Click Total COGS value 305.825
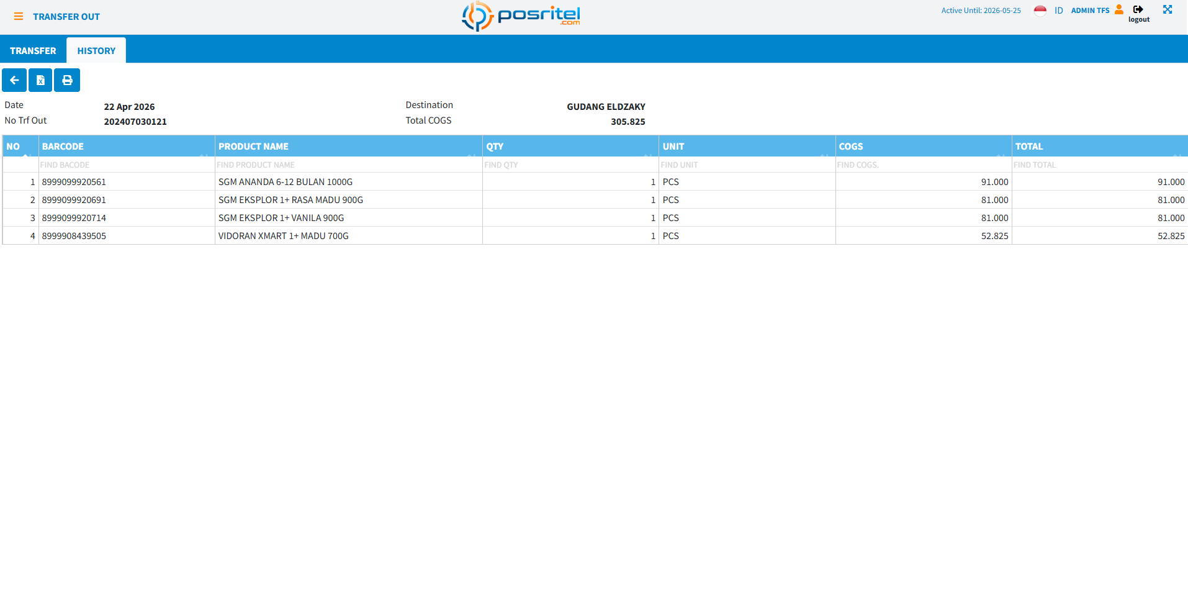 628,122
